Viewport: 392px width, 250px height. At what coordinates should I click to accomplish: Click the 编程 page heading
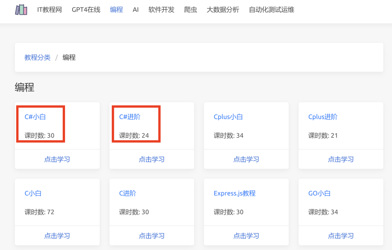pyautogui.click(x=25, y=87)
